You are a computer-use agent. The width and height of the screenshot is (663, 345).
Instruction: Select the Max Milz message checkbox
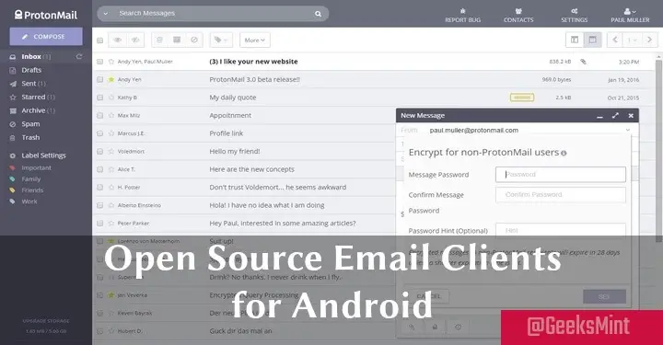coord(99,115)
